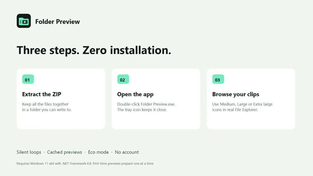The height and width of the screenshot is (176, 313).
Task: Click the Cached previews feature label
Action: click(65, 152)
